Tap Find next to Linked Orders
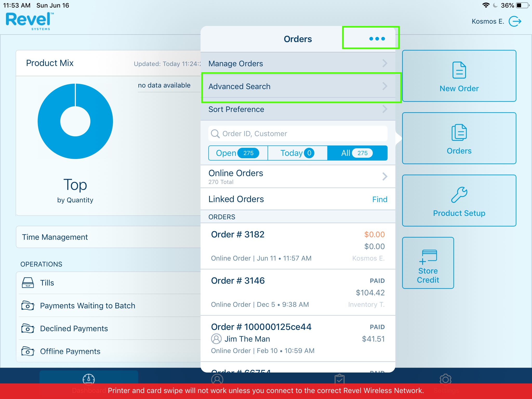This screenshot has width=532, height=399. point(380,199)
